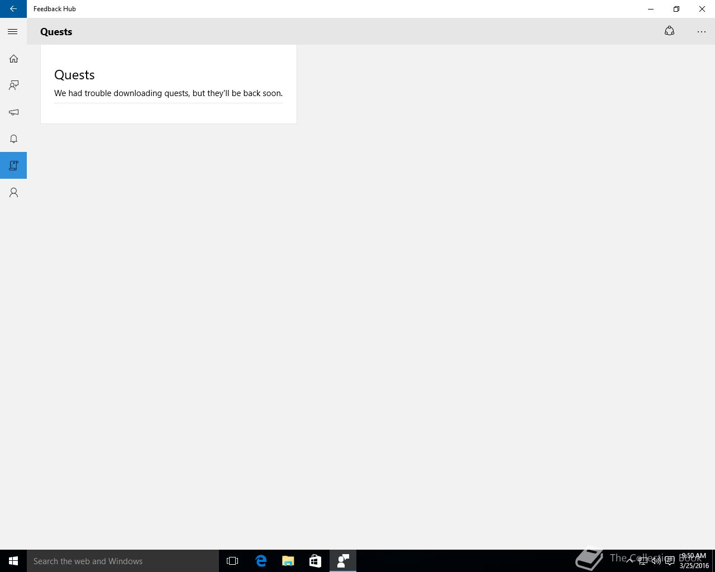Open Announcements megaphone in sidebar

tap(13, 112)
